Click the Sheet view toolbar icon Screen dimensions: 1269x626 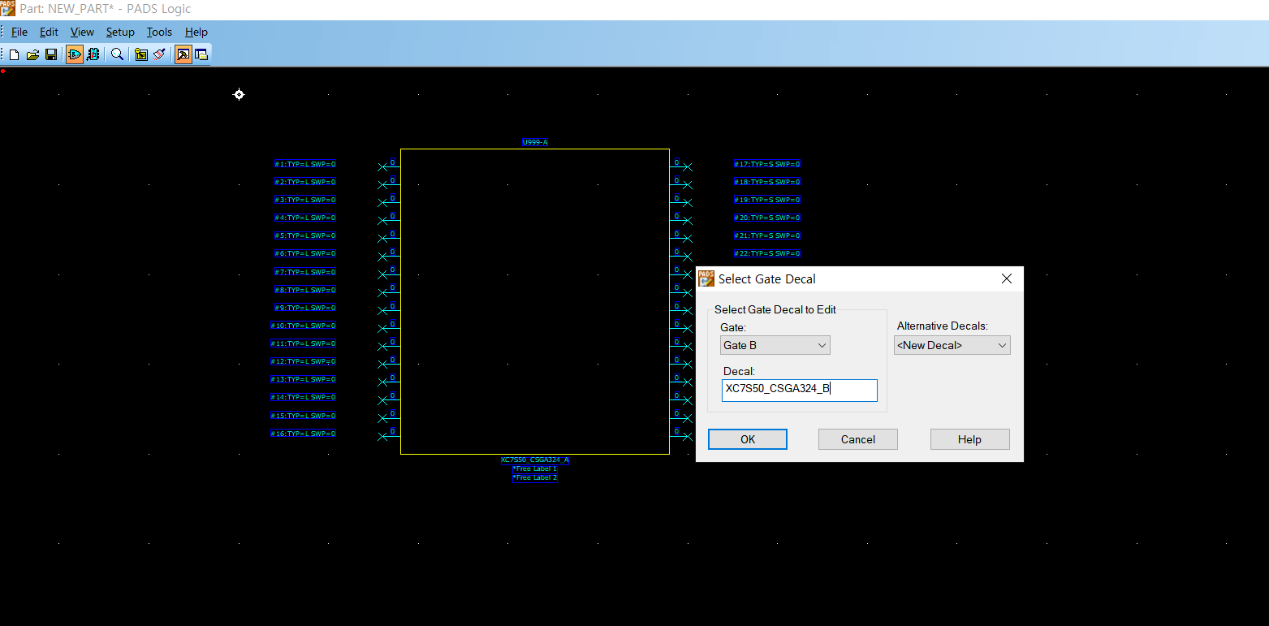coord(141,54)
